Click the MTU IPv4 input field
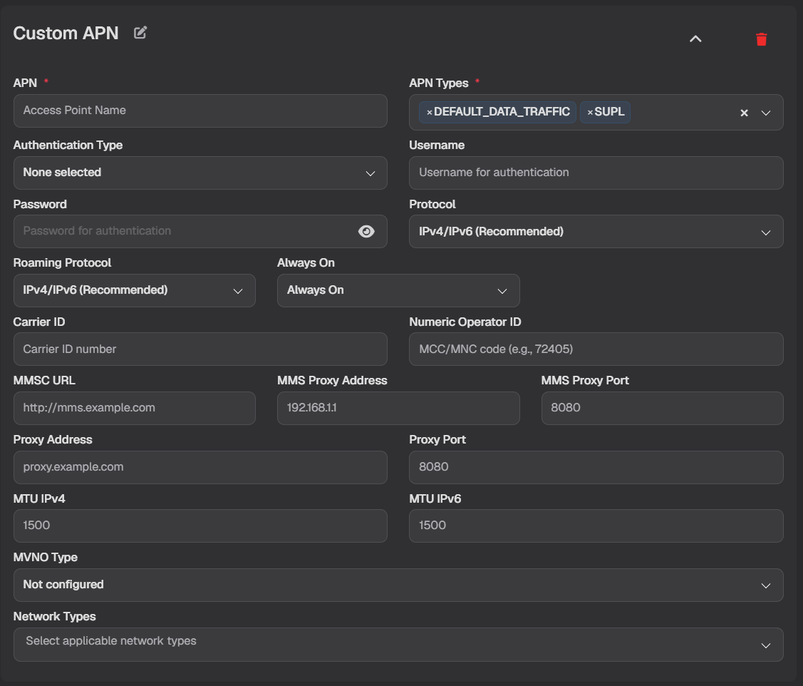Viewport: 803px width, 686px height. (200, 526)
